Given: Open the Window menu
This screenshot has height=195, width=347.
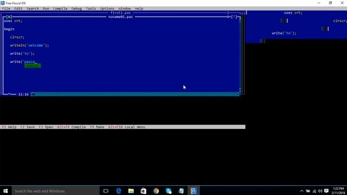Looking at the screenshot, I should click(125, 9).
